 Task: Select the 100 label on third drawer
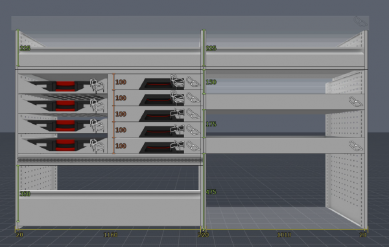(121, 114)
